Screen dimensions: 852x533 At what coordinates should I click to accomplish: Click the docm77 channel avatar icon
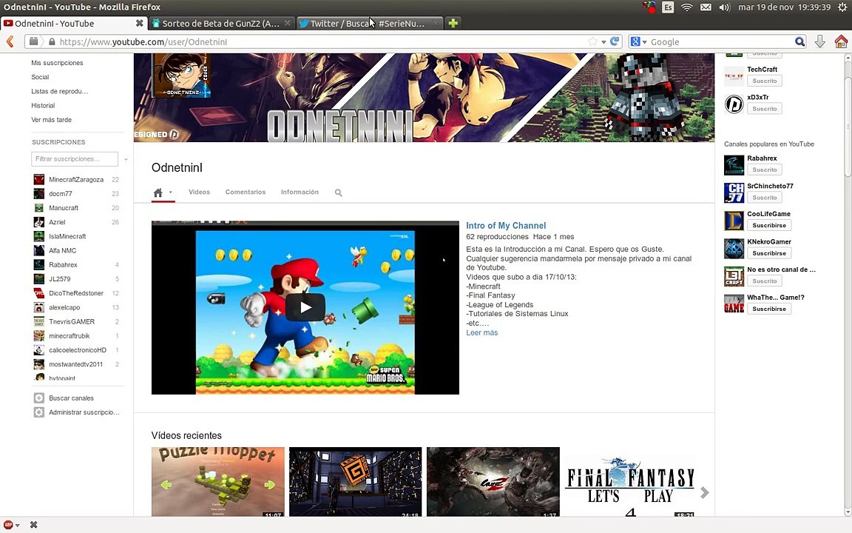coord(38,194)
